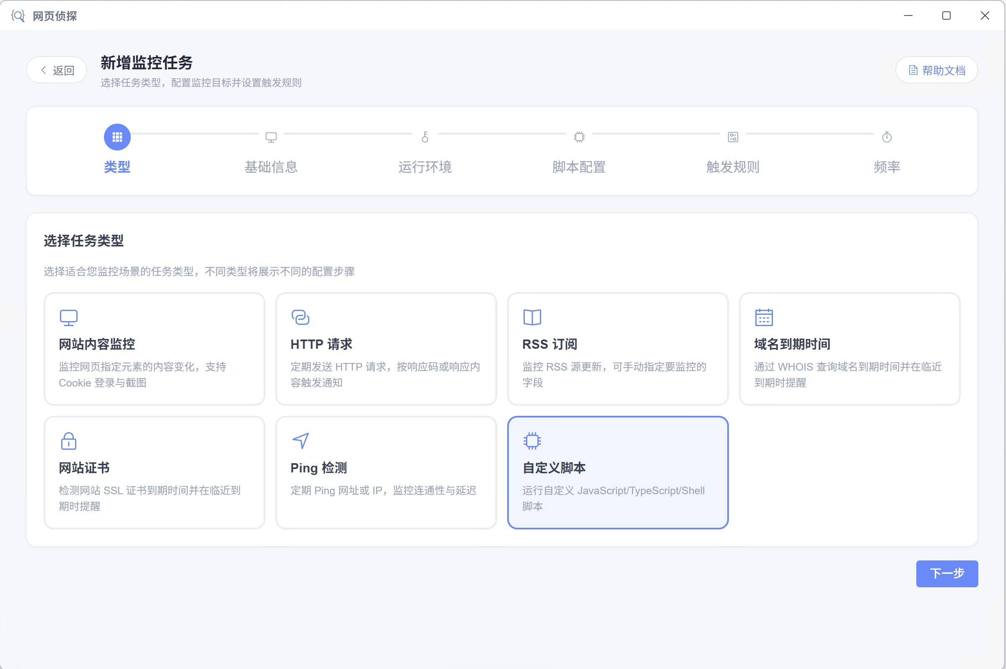Click the 触发规则 step icon
Screen dimensions: 1006x669
[x=733, y=137]
